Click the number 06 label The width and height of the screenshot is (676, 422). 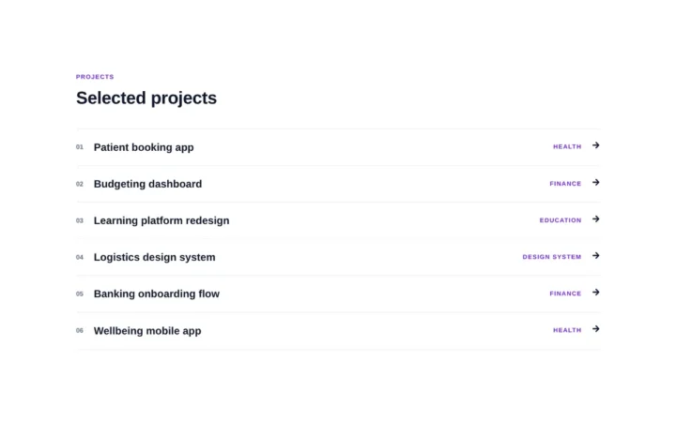point(80,331)
